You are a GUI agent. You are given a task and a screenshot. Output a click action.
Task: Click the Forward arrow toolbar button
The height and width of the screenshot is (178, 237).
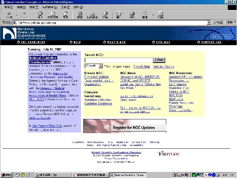[25, 15]
